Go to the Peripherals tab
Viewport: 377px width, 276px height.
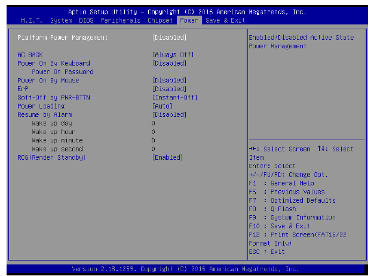point(121,20)
